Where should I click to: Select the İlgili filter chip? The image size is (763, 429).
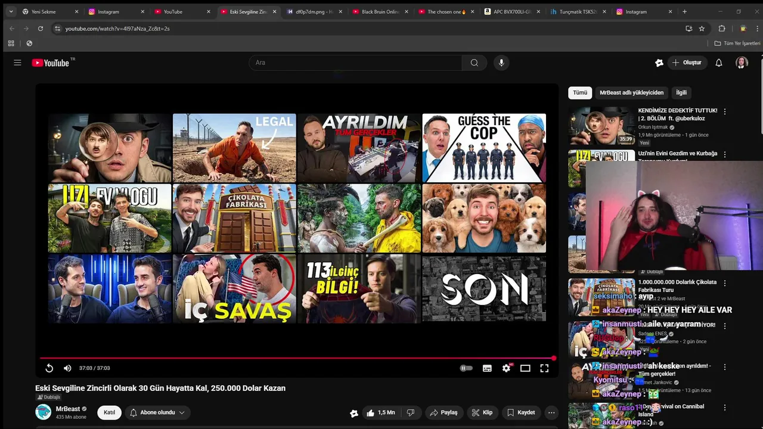[x=681, y=92]
